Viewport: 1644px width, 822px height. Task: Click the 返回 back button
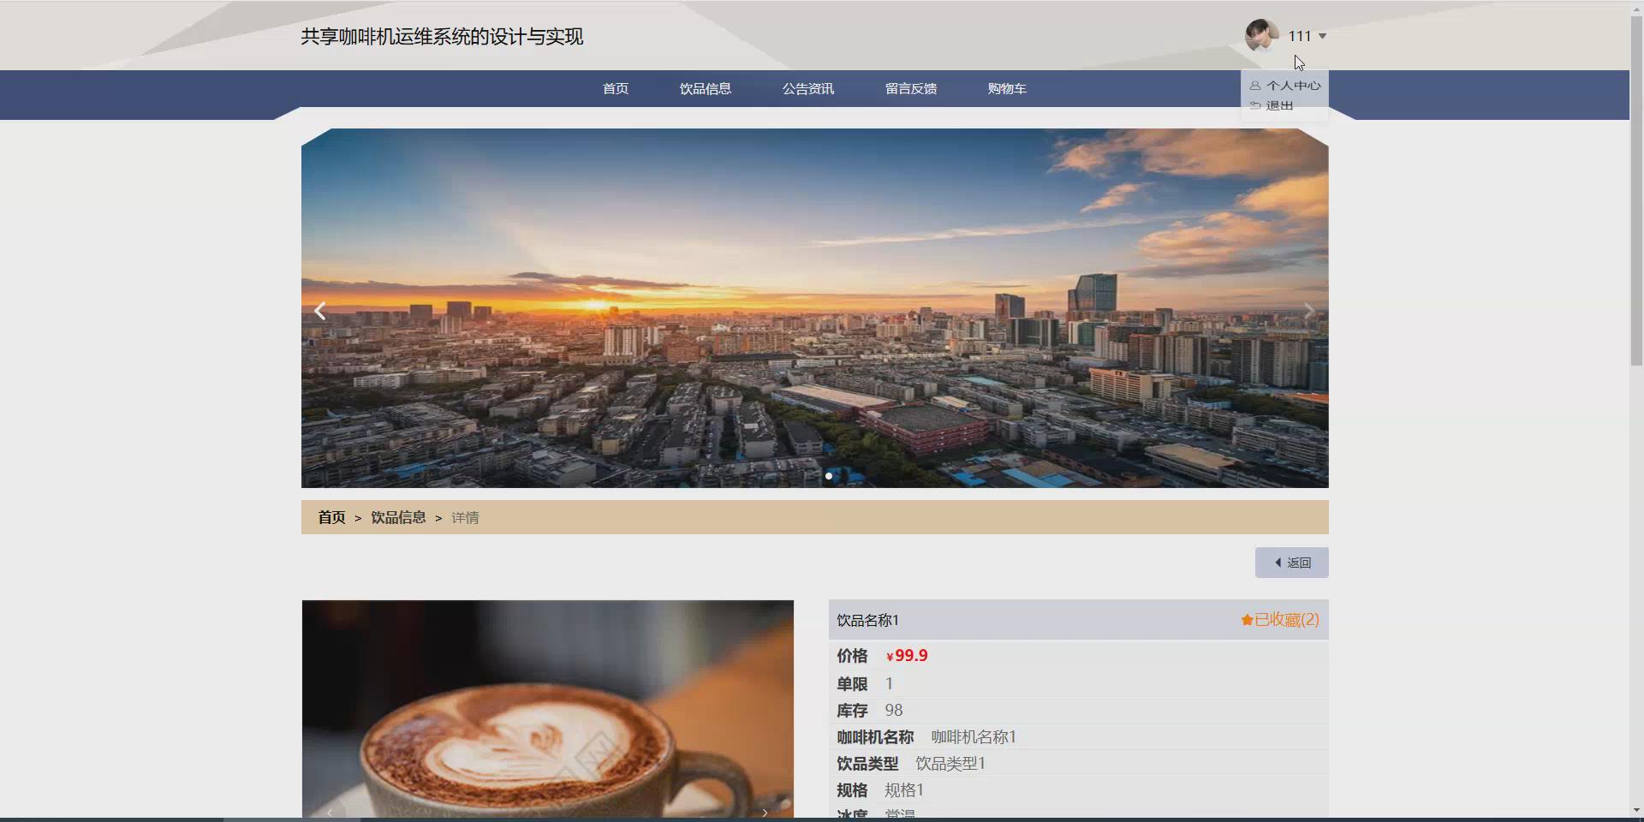click(x=1291, y=563)
